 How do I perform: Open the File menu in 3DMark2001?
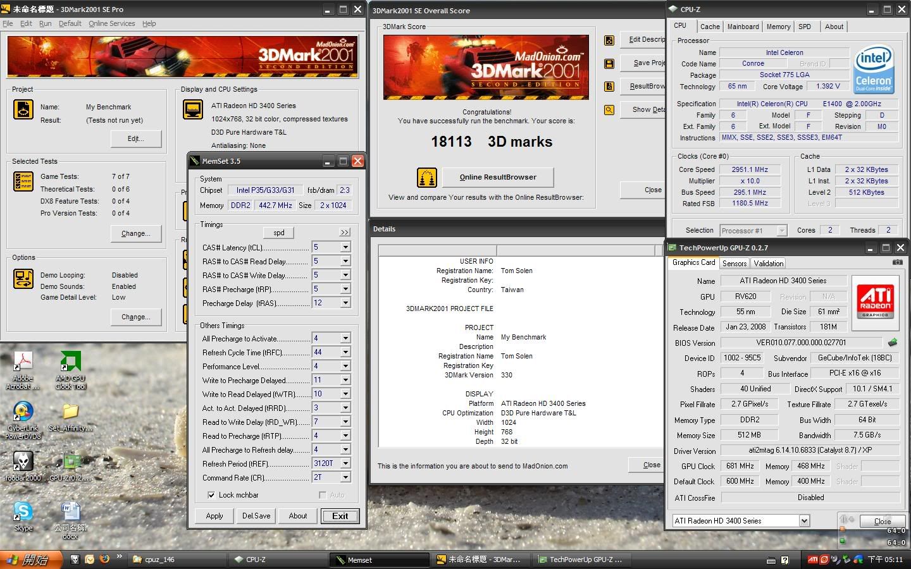click(8, 23)
